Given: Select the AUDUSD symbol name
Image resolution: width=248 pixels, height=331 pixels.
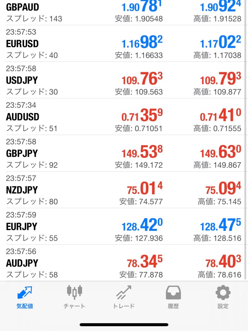Looking at the screenshot, I should point(23,117).
